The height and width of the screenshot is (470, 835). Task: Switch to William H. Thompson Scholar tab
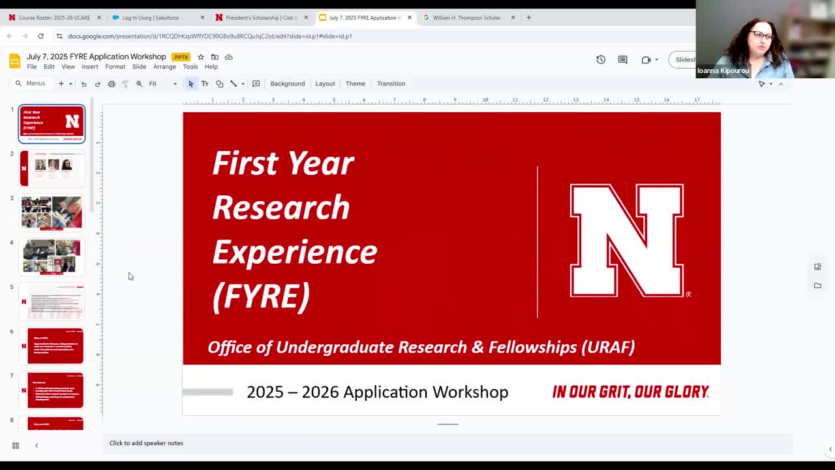pyautogui.click(x=468, y=18)
